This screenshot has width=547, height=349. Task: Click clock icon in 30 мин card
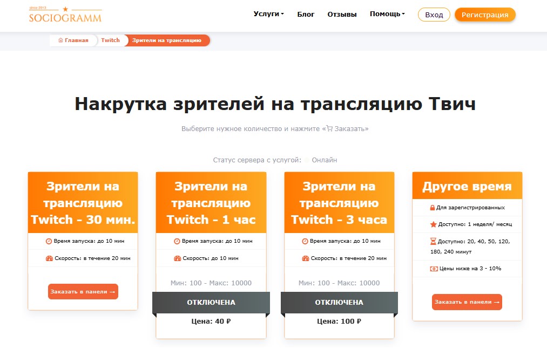pos(49,241)
